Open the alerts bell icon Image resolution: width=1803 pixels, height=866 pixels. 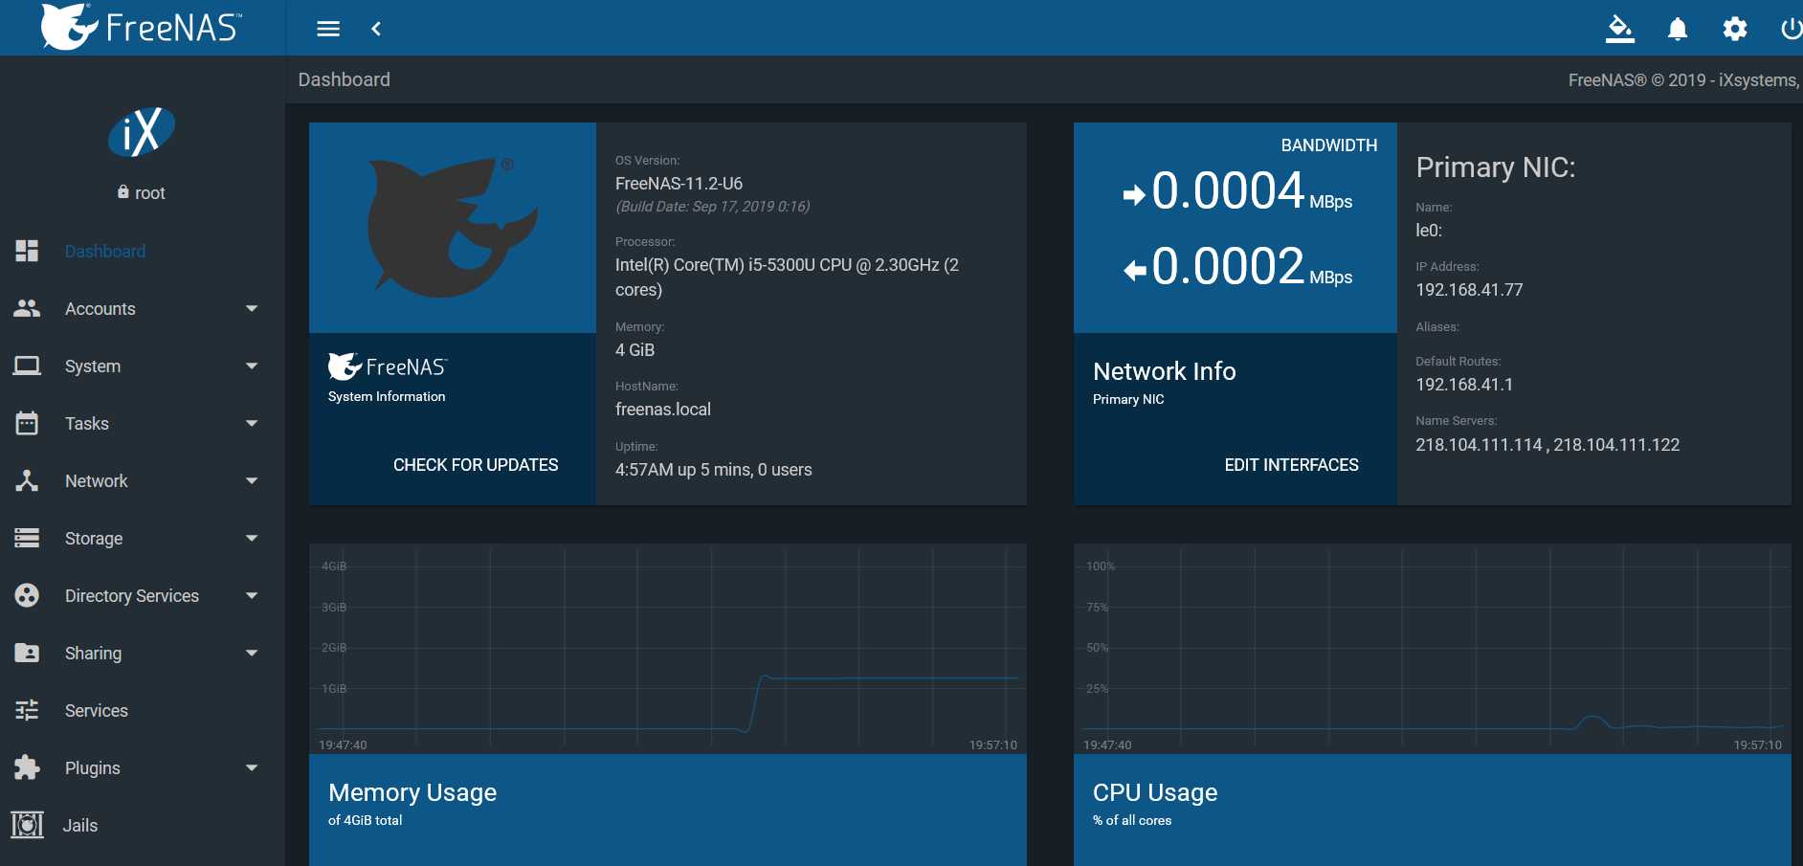tap(1677, 29)
